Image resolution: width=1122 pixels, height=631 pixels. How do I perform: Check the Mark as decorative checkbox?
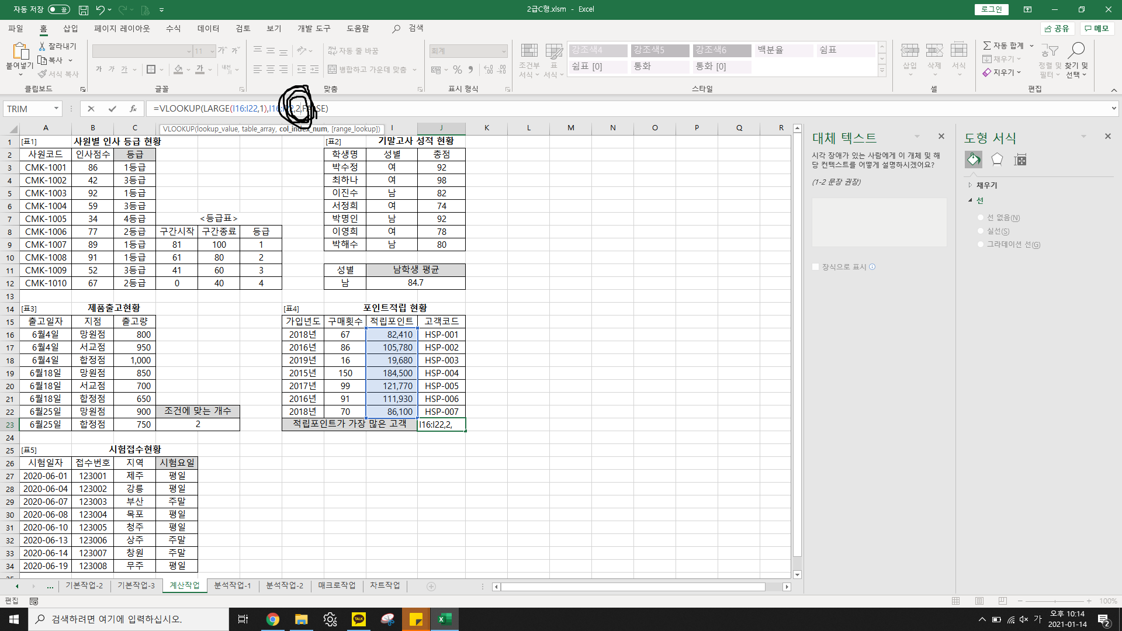(x=816, y=267)
